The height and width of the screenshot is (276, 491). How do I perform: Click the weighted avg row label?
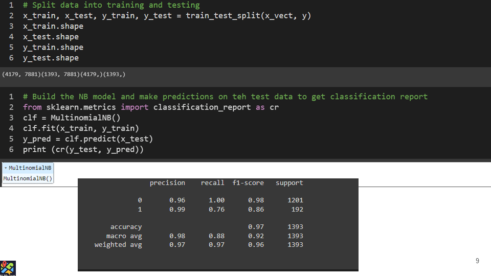118,245
